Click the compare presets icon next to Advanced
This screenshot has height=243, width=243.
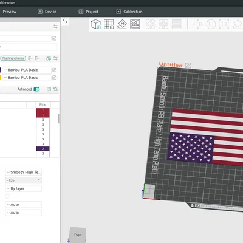[49, 89]
